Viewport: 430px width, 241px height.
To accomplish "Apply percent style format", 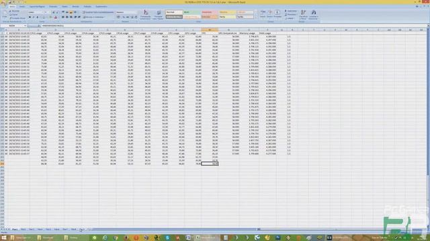I will coord(124,17).
